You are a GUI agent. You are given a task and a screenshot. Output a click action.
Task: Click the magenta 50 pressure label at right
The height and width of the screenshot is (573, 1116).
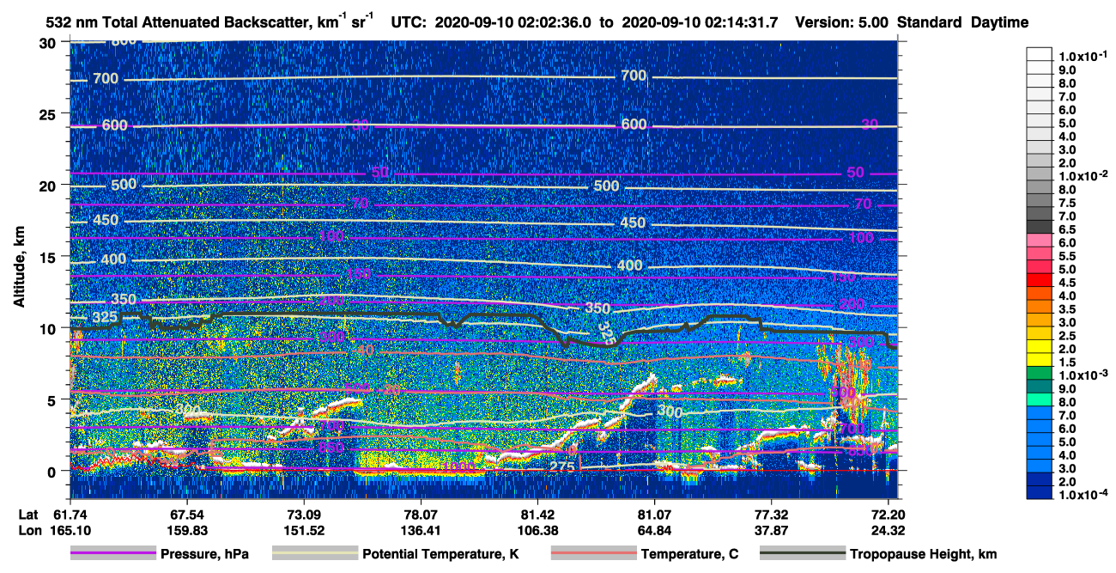point(855,173)
